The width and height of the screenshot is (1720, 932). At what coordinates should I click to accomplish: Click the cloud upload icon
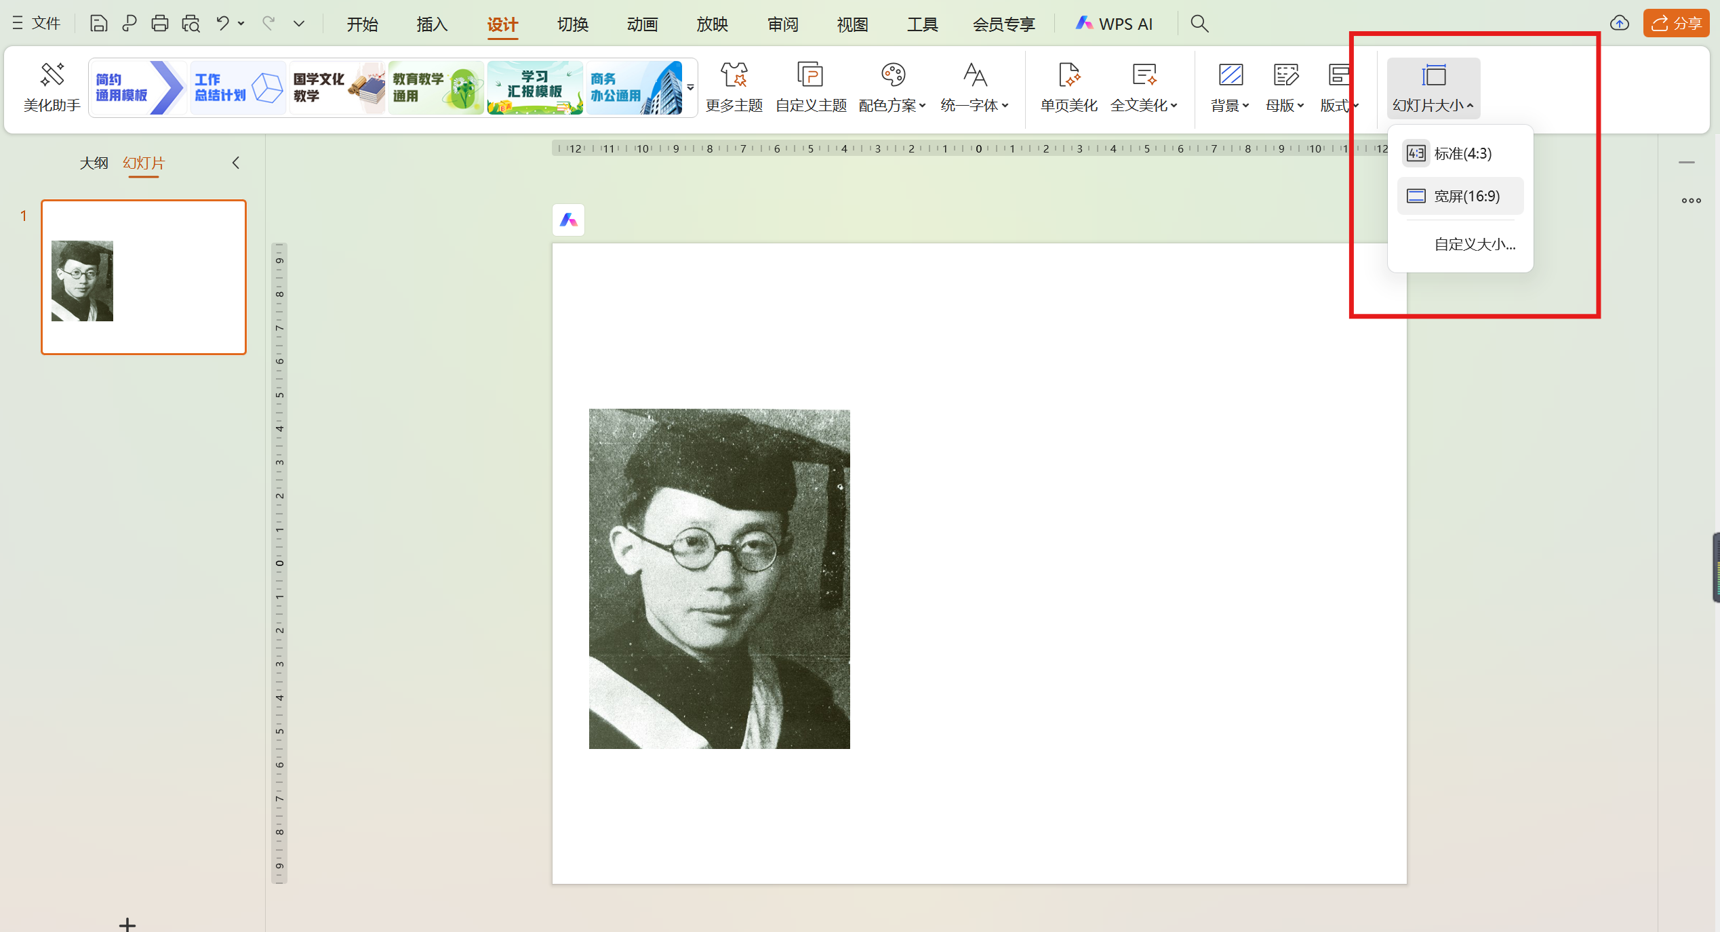pos(1620,24)
